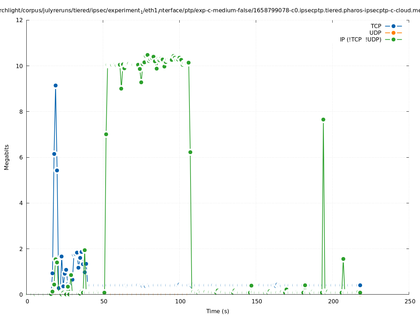Image resolution: width=420 pixels, height=316 pixels.
Task: Click the green spike point near 193 seconds
Action: point(323,119)
